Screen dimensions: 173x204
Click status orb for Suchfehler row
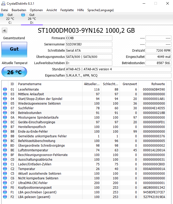[x=5, y=108]
